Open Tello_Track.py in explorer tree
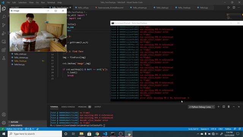 pyautogui.click(x=21, y=61)
